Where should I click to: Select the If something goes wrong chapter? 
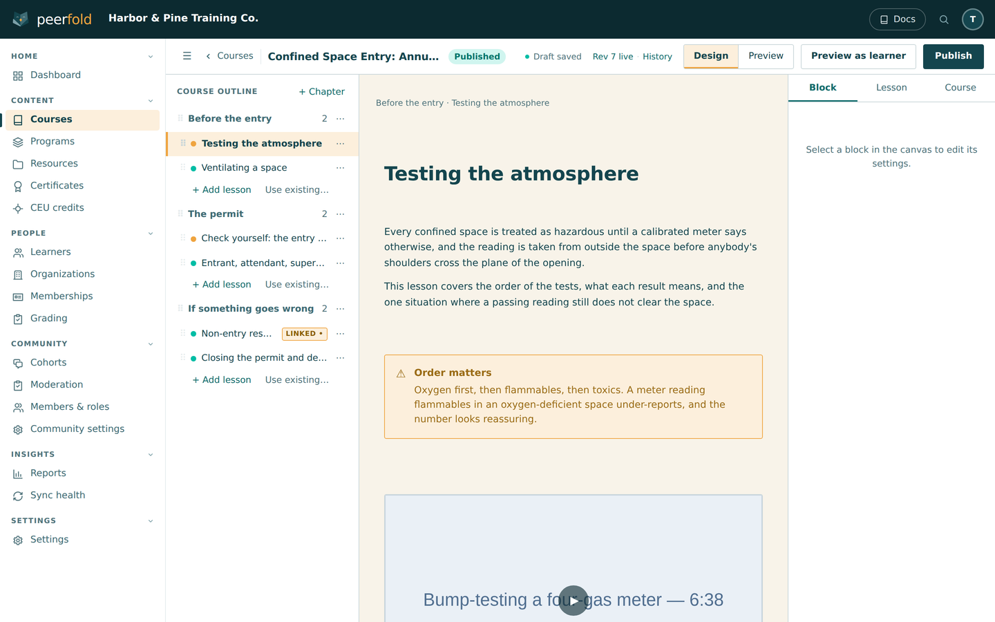pos(251,309)
